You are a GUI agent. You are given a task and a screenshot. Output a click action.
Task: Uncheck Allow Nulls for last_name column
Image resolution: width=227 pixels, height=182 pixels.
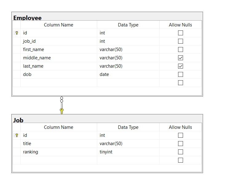coord(180,66)
